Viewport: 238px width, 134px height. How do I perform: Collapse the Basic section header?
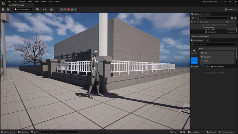217,49
